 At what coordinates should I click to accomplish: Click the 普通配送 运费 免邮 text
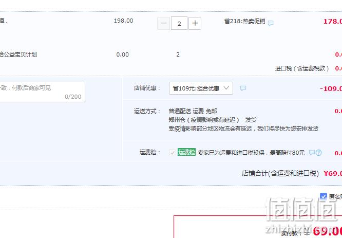pos(193,111)
